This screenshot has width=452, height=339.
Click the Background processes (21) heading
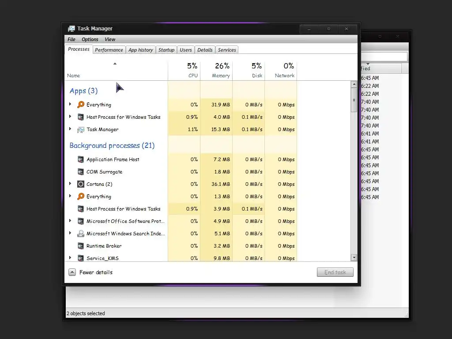point(112,145)
